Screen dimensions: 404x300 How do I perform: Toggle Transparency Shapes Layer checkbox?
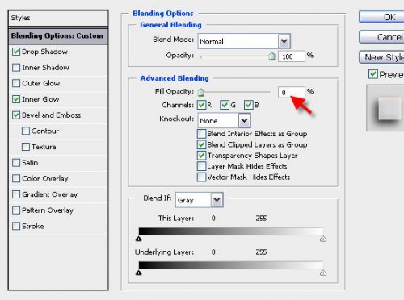(x=201, y=156)
